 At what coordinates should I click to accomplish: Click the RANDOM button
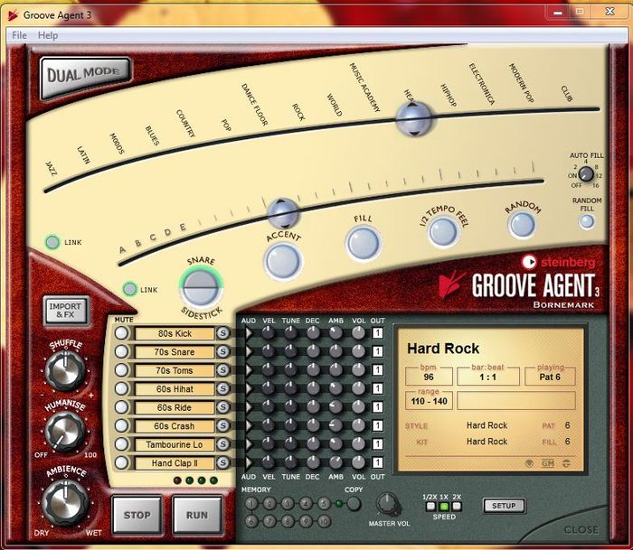coord(523,225)
